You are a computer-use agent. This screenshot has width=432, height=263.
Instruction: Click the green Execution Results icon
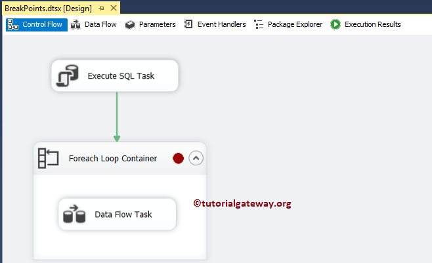[x=335, y=24]
